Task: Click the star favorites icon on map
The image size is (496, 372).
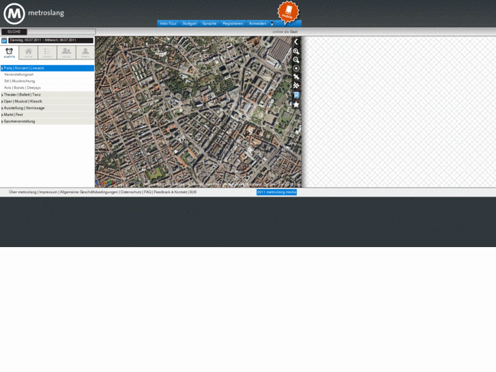Action: point(296,104)
